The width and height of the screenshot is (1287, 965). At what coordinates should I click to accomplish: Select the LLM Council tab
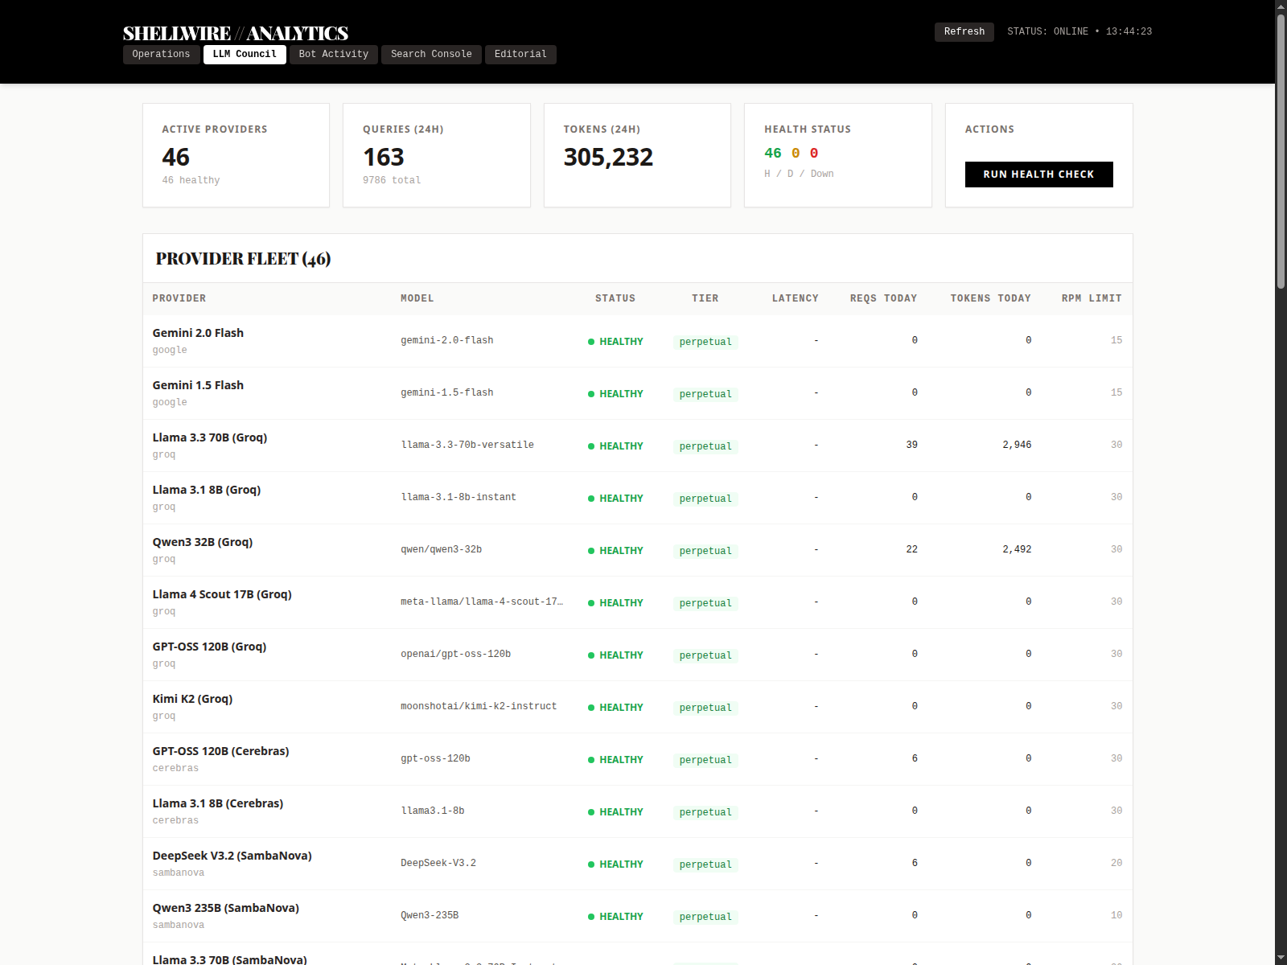tap(245, 54)
